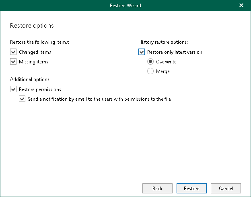The image size is (251, 197).
Task: Click the 'Restore only latest version' label text
Action: click(x=175, y=52)
